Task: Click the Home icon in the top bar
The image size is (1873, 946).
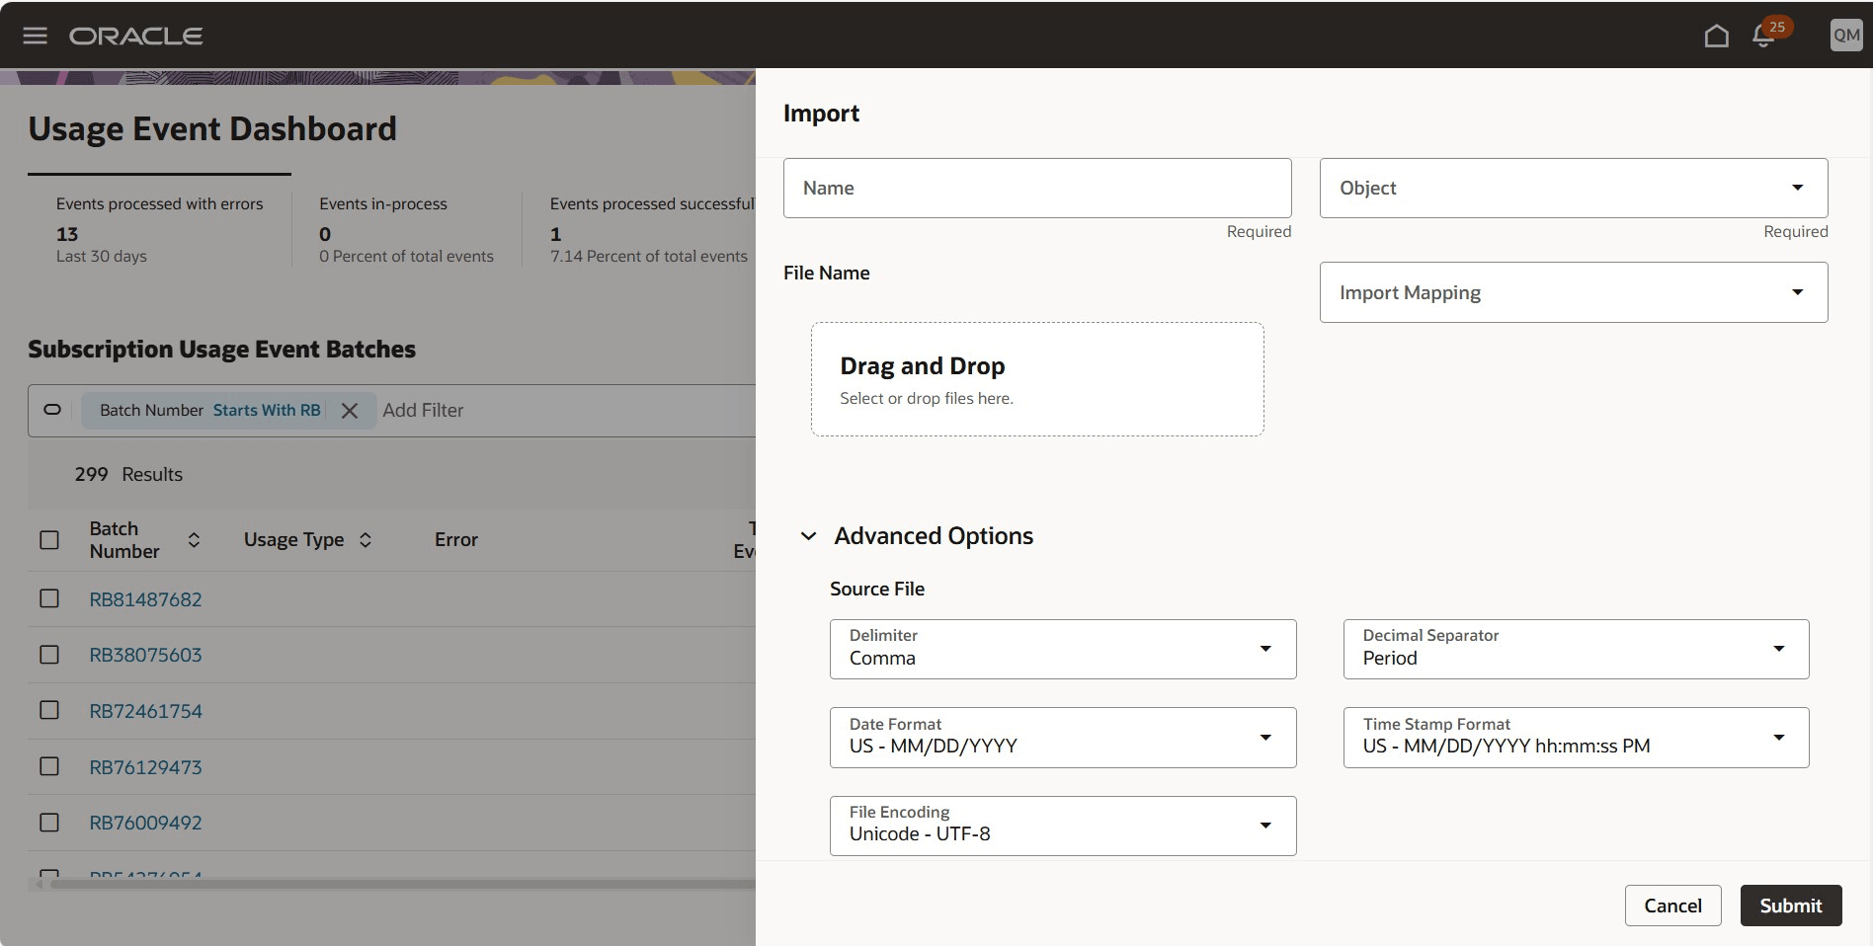Action: click(1716, 35)
